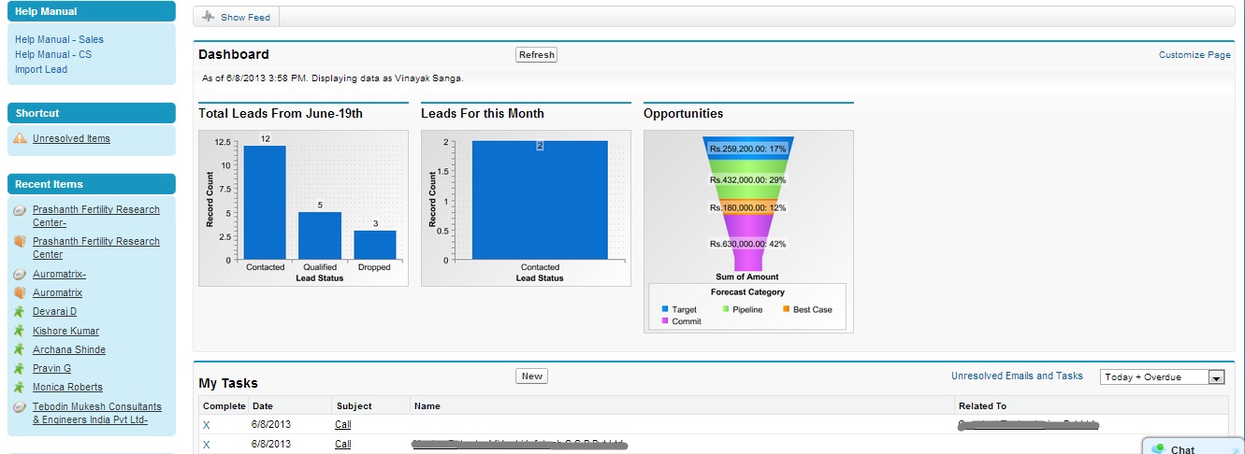This screenshot has height=454, width=1245.
Task: Open Tebodin Mukesh Consultants recent item
Action: click(x=97, y=413)
